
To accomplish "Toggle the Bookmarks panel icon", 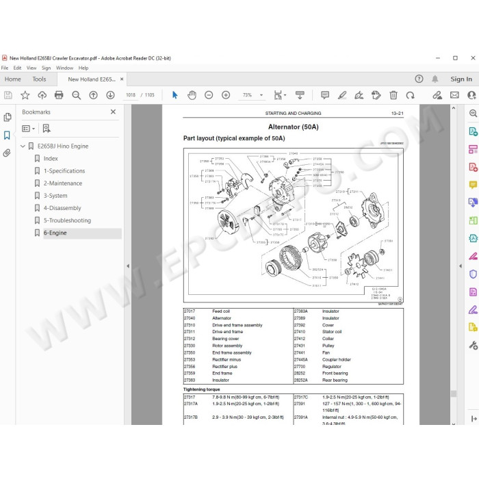I will point(7,135).
